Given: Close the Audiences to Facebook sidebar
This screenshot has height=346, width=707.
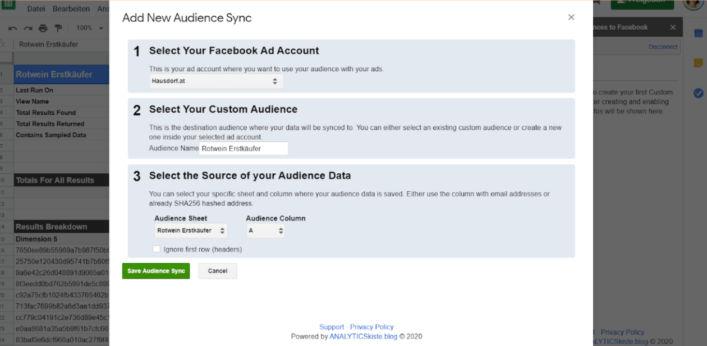Looking at the screenshot, I should pyautogui.click(x=673, y=27).
